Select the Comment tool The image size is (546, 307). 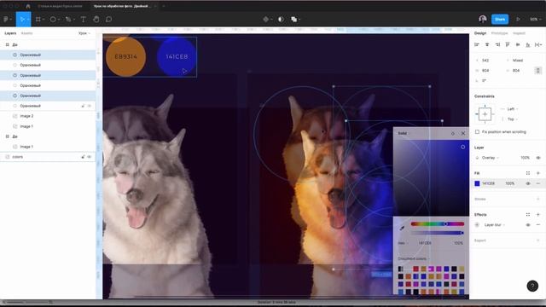pyautogui.click(x=108, y=20)
